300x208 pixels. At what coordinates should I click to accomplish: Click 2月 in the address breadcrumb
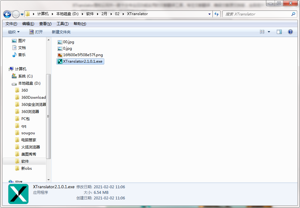[104, 14]
